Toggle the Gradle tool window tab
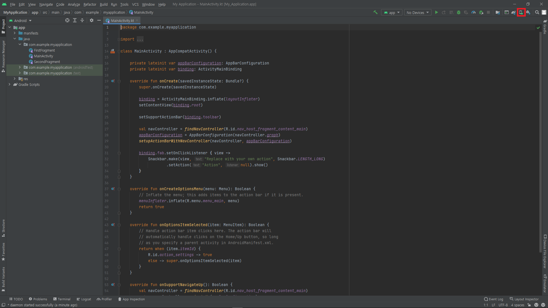548x308 pixels. 545,27
